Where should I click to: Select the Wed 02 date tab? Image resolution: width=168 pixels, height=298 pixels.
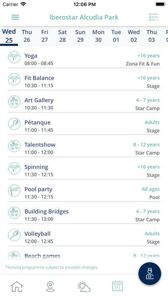pos(134,36)
